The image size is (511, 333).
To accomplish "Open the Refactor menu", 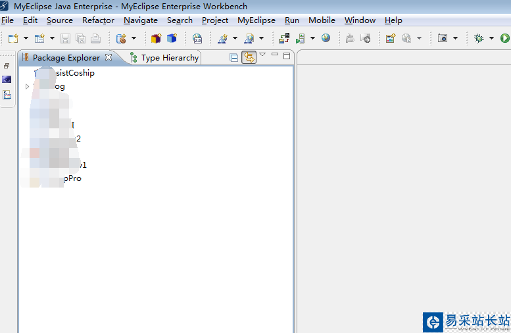I will tap(98, 20).
